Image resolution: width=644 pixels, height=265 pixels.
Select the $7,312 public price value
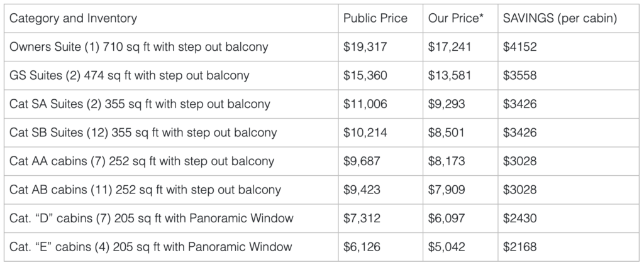[360, 219]
